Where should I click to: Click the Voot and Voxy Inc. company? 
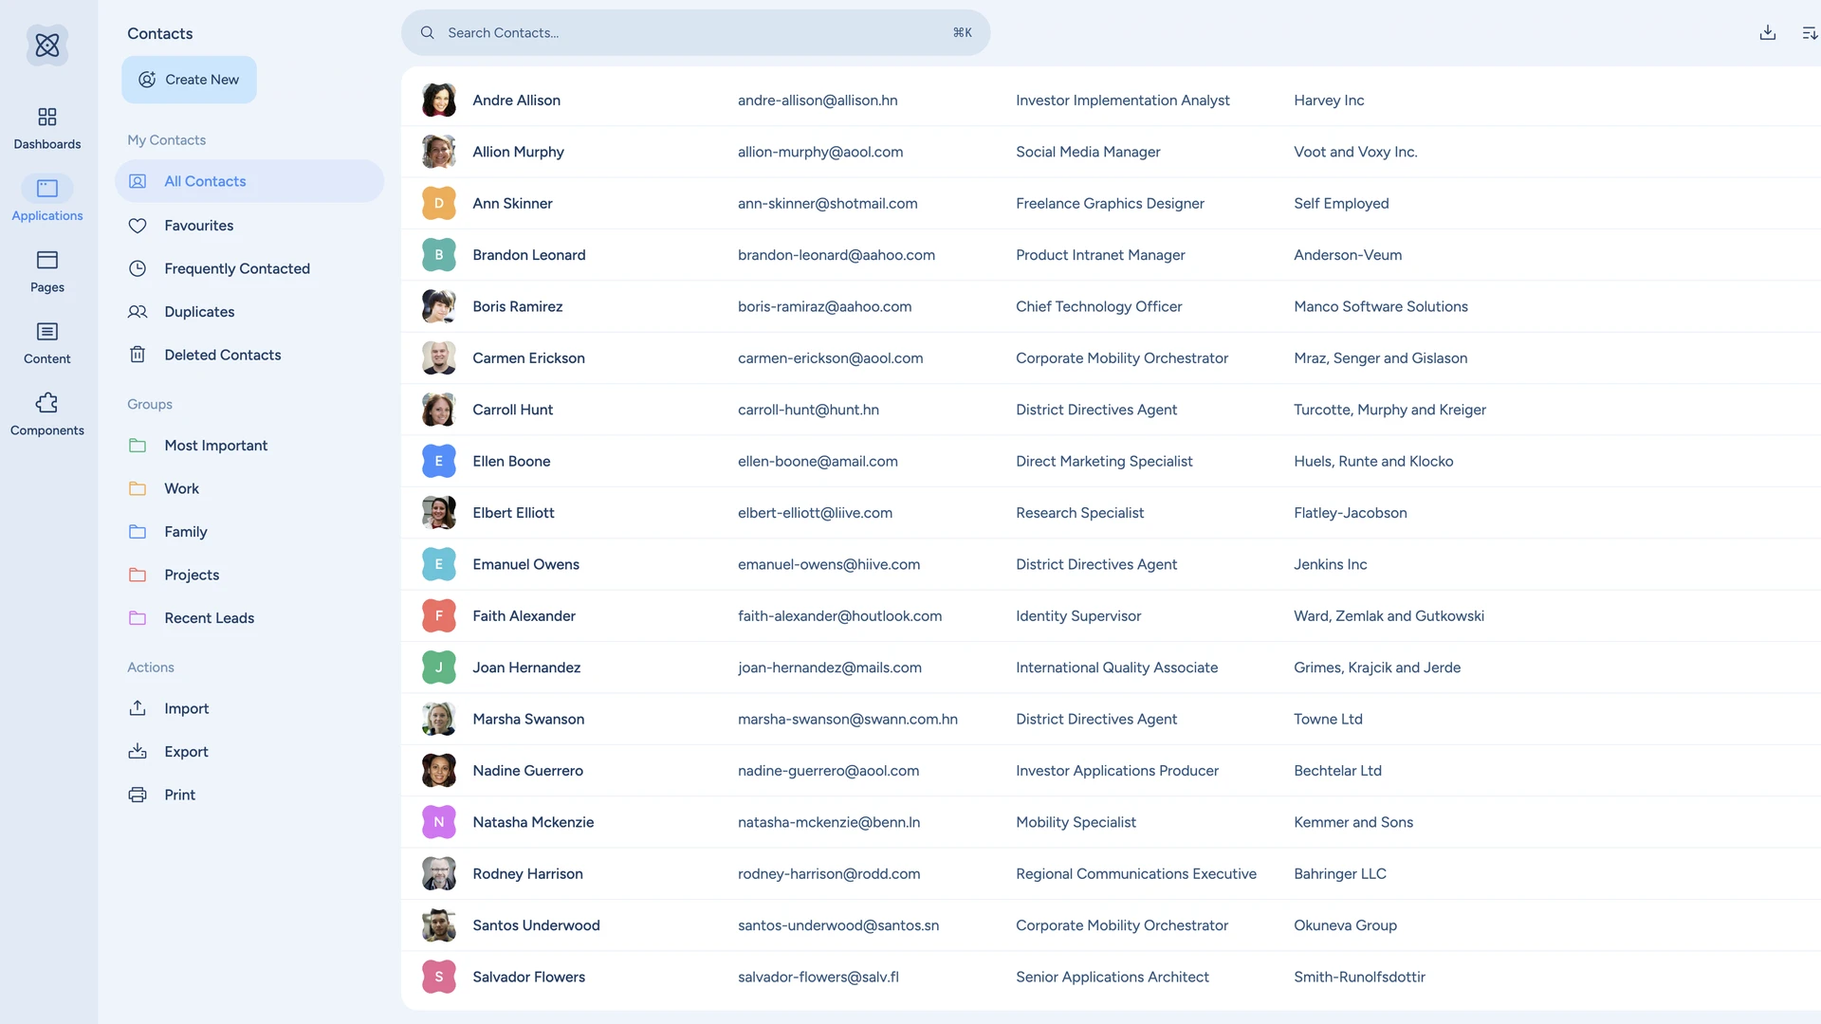pos(1356,152)
